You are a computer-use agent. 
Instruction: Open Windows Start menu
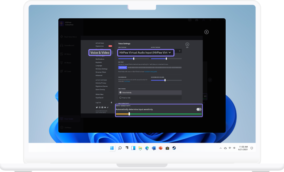pyautogui.click(x=112, y=148)
